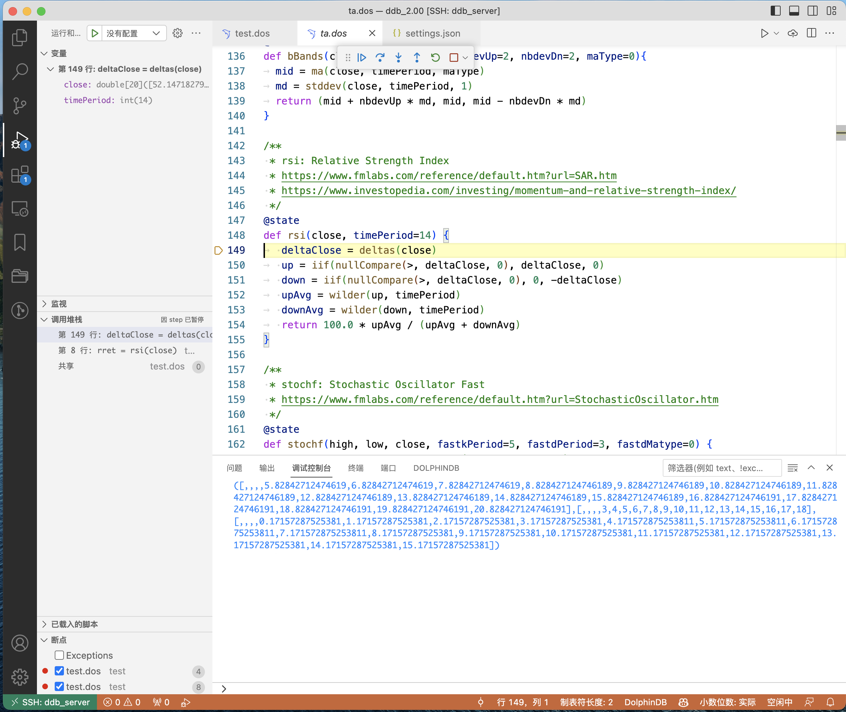
Task: Open the debug configuration dropdown
Action: coord(134,33)
